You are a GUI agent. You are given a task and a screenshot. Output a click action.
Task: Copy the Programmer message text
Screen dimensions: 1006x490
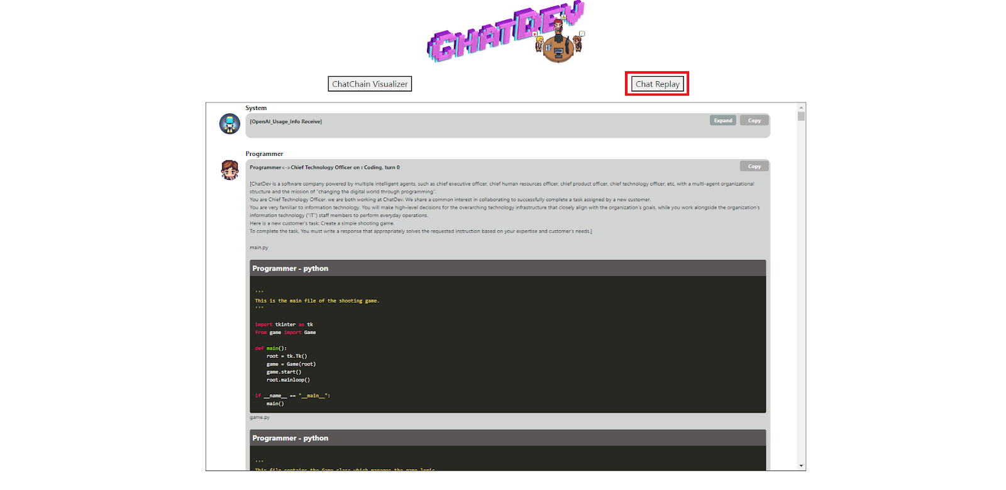(754, 166)
